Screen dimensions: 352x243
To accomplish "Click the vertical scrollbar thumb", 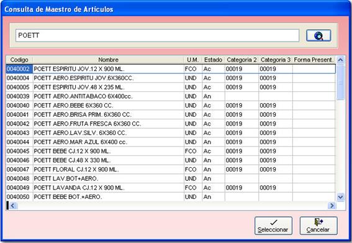I will (341, 82).
